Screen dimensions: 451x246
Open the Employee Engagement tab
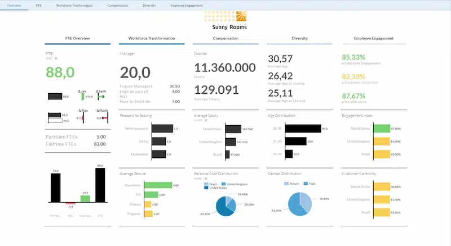point(187,4)
